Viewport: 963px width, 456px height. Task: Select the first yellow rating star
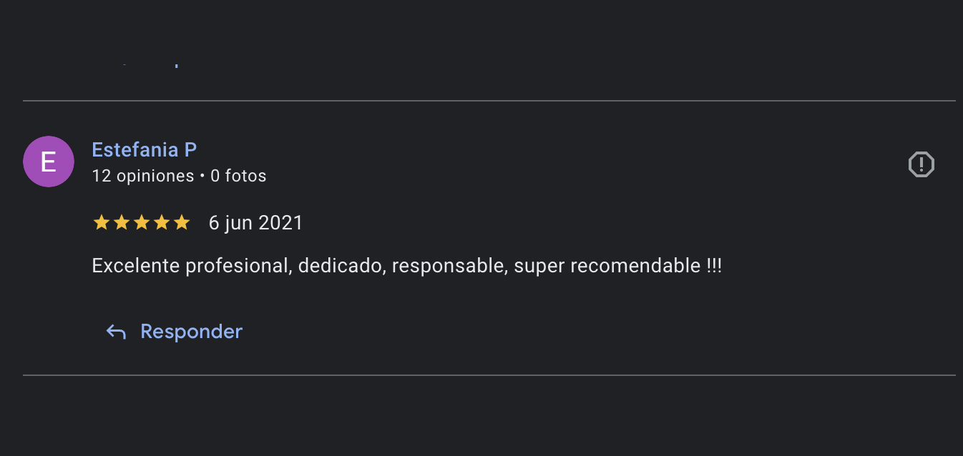coord(102,223)
